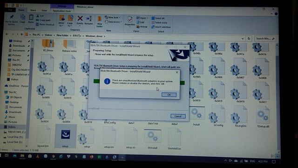Select the Release notes folder
Viewport: 298px width, 168px height.
click(69, 46)
